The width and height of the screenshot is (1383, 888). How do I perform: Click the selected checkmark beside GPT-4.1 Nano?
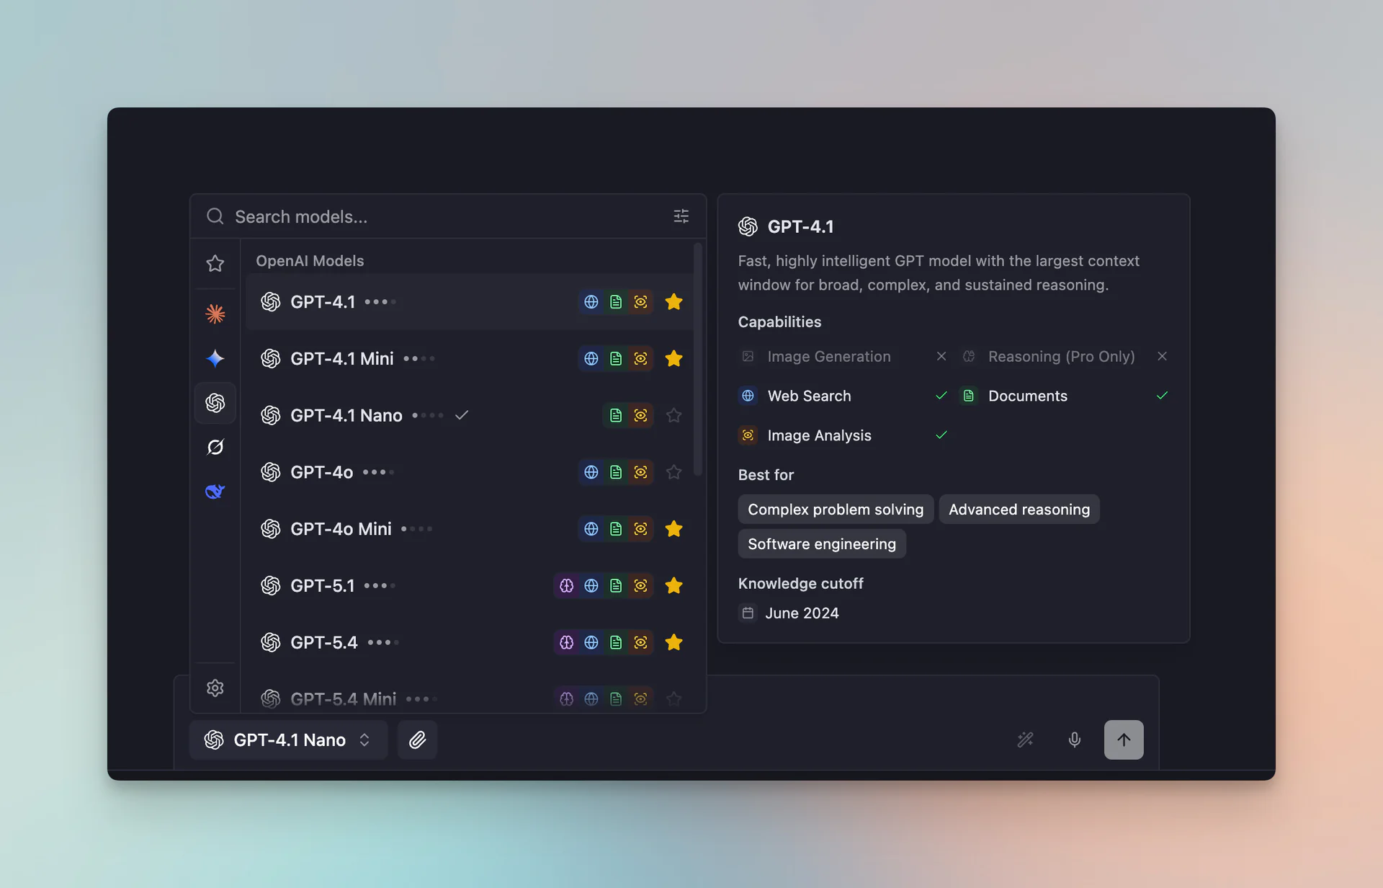[462, 415]
